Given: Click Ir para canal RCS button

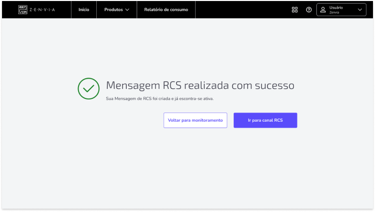Looking at the screenshot, I should click(x=265, y=120).
